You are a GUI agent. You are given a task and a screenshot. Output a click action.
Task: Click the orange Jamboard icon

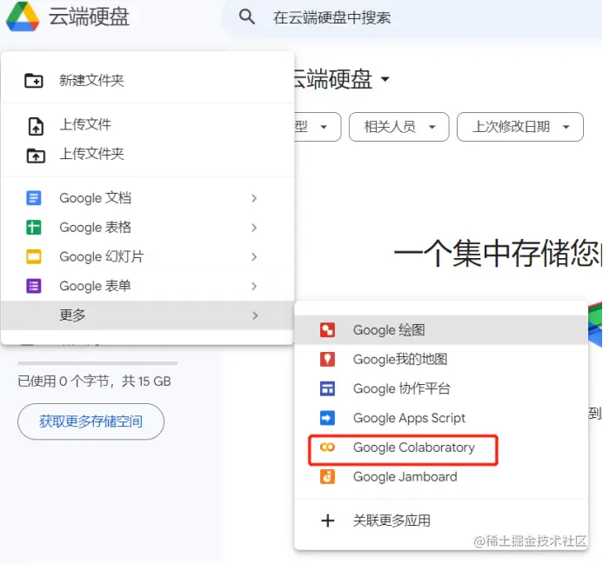point(327,477)
